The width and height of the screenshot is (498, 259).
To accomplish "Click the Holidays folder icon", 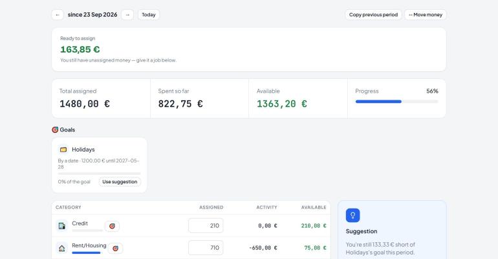I will [63, 150].
